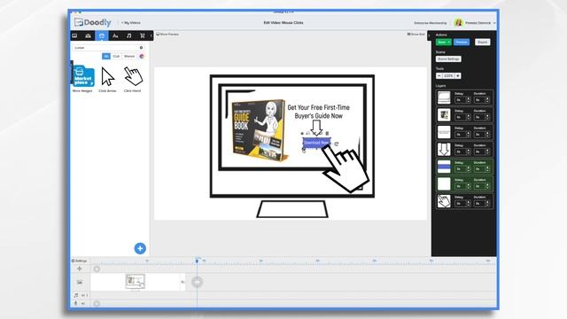Viewport: 567px width, 319px height.
Task: Select the headline text layer thumbnail
Action: pos(444,132)
